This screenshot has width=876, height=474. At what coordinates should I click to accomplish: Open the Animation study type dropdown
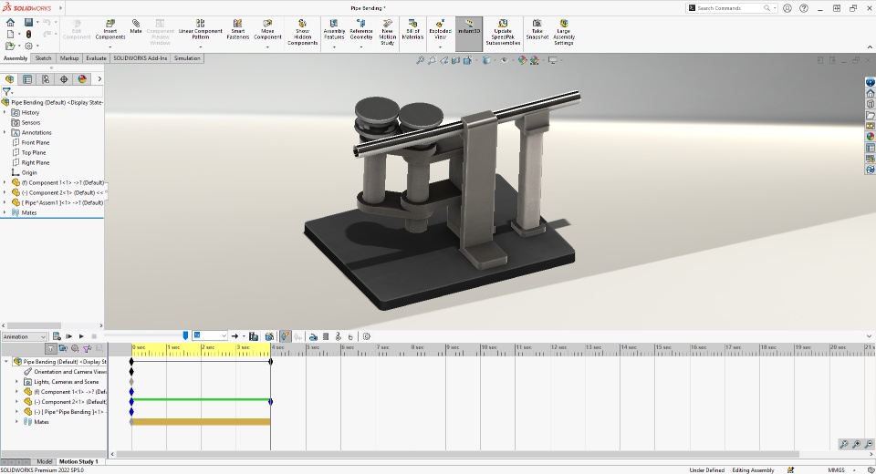[x=26, y=336]
